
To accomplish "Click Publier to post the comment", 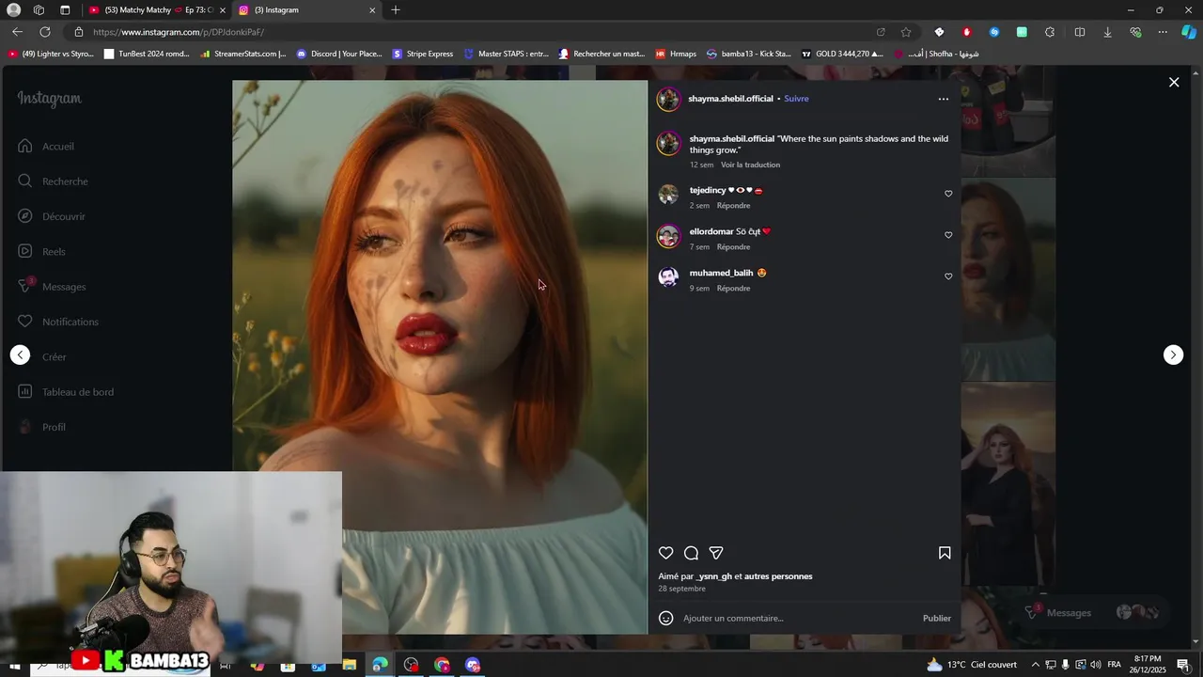I will click(x=936, y=618).
